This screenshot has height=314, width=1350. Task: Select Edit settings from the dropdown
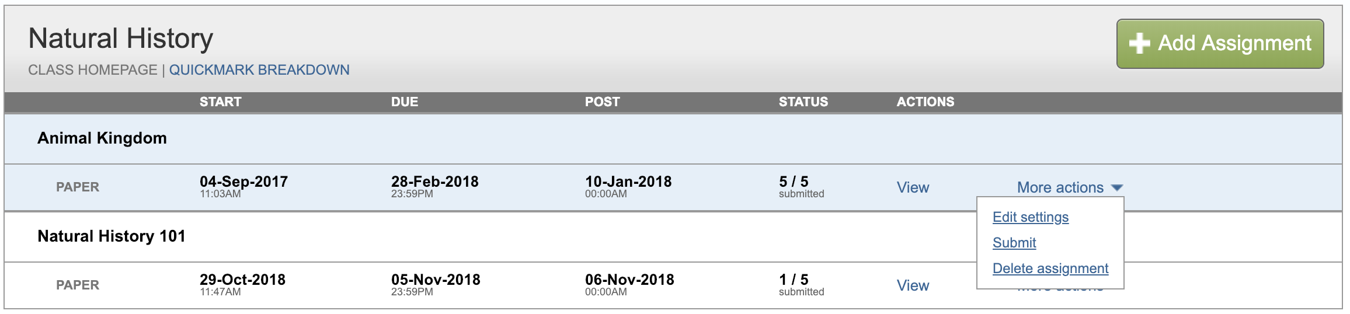click(x=1031, y=217)
